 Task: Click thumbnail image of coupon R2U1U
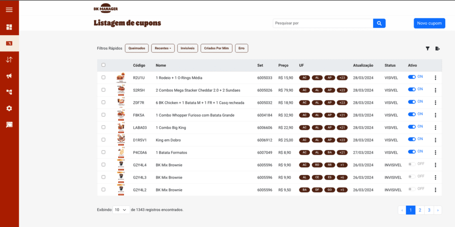(x=121, y=78)
